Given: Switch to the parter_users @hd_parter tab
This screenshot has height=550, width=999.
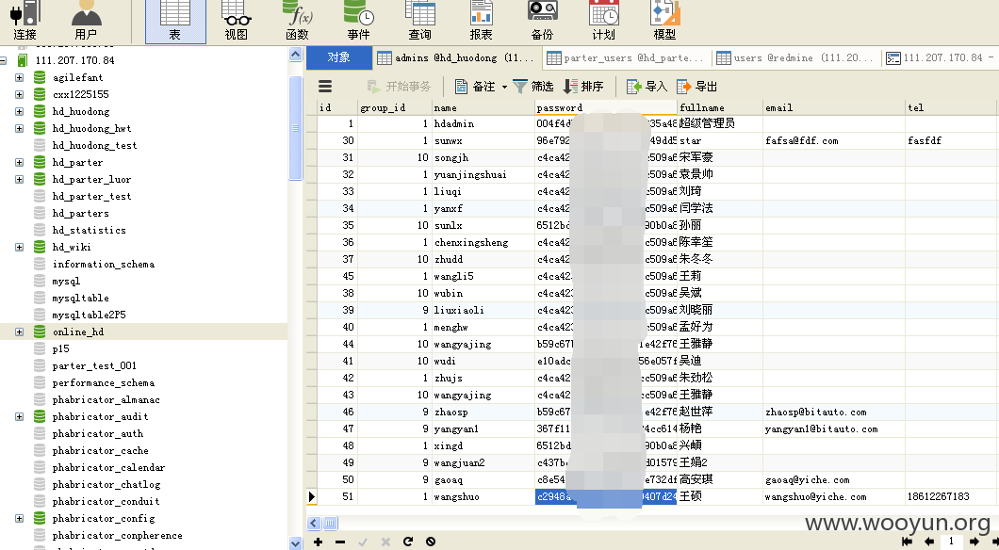Looking at the screenshot, I should (624, 58).
